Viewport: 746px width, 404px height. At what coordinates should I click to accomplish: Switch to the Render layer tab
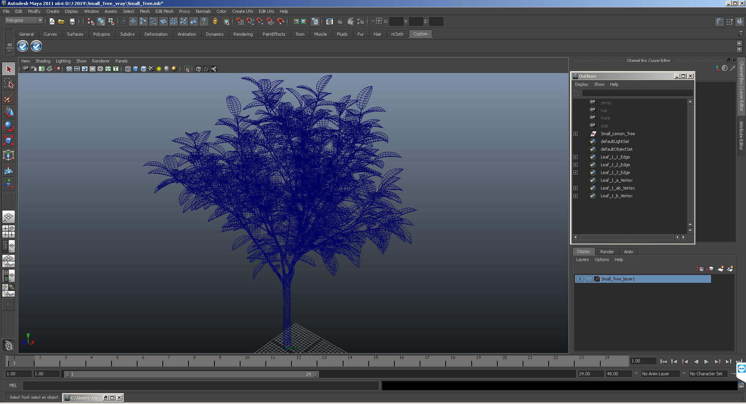[x=607, y=252]
